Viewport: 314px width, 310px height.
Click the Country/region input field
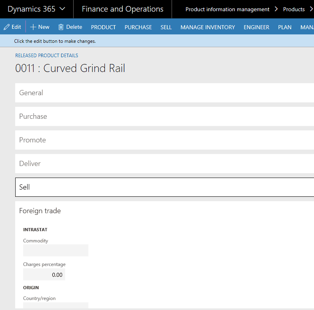coord(56,305)
